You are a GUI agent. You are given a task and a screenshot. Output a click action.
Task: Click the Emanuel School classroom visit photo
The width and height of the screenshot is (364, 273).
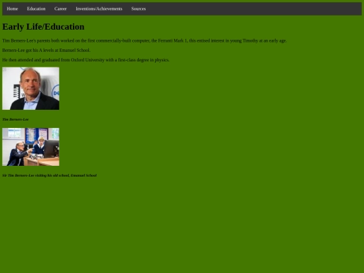[x=30, y=147]
